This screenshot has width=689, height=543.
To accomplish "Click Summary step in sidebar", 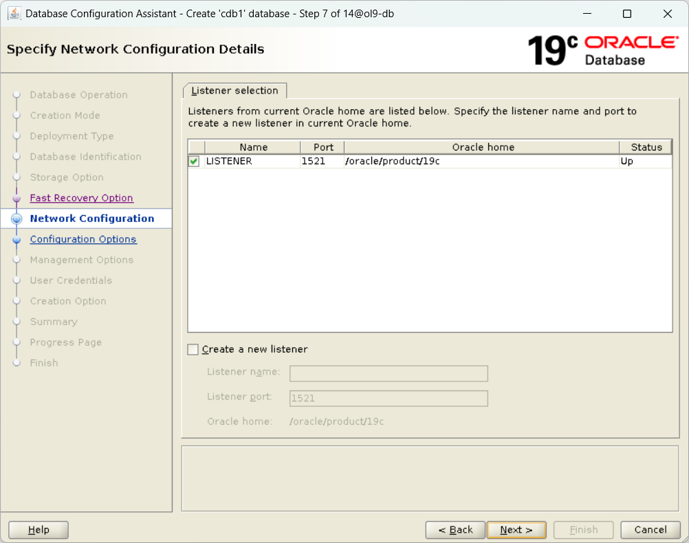I will (x=54, y=322).
